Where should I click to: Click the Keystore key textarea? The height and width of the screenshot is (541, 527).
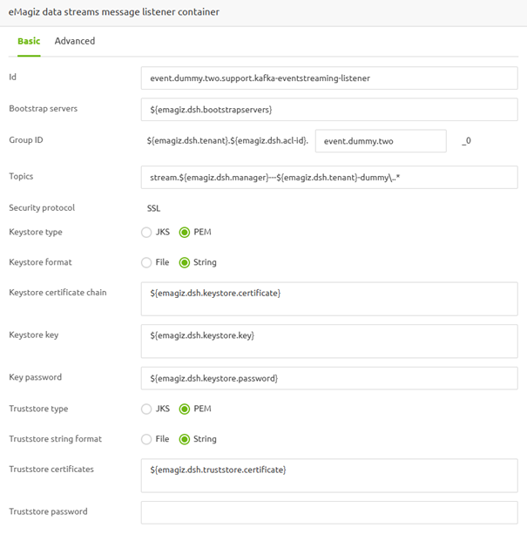329,341
